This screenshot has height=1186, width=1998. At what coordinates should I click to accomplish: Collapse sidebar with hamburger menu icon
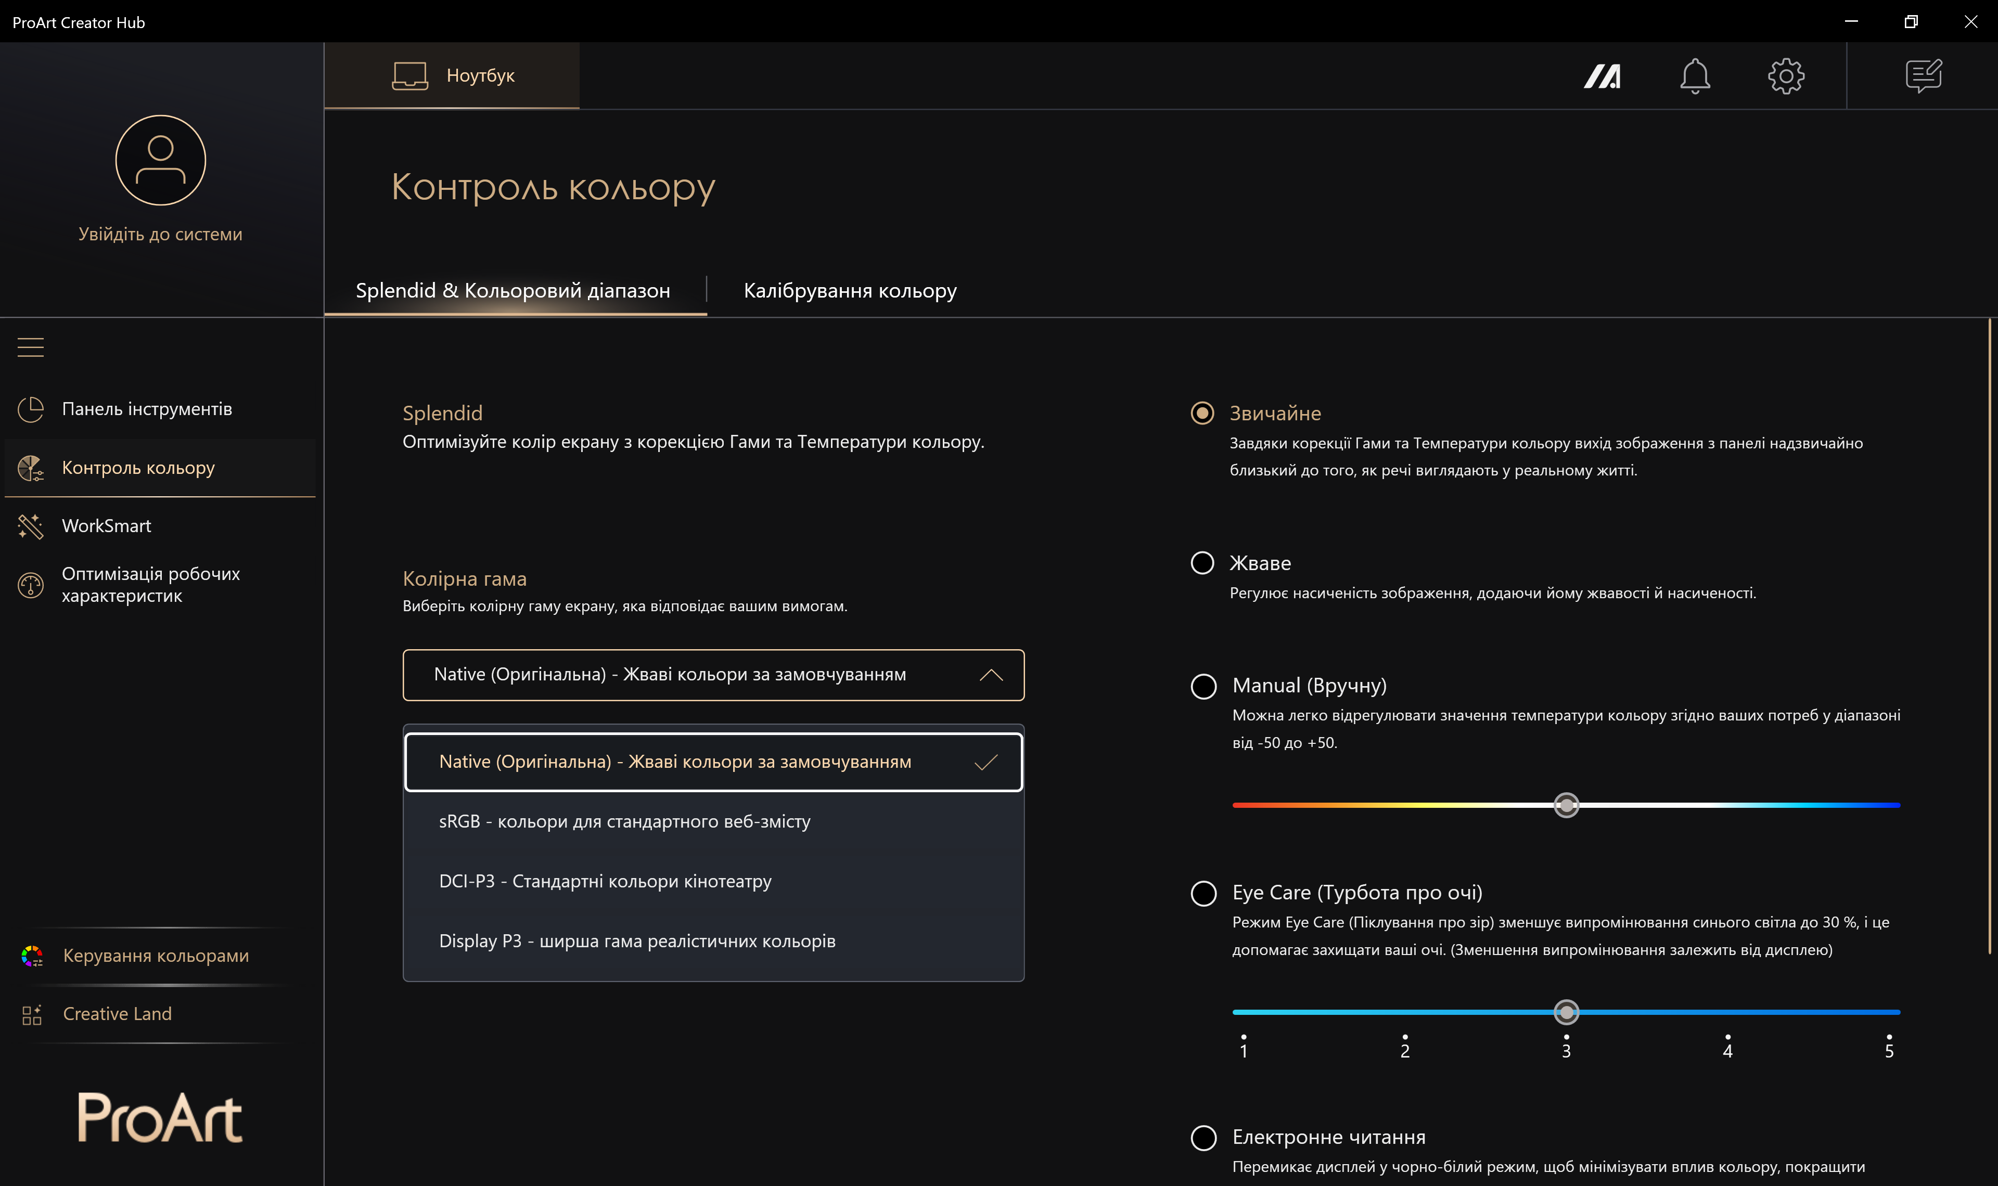pos(30,347)
